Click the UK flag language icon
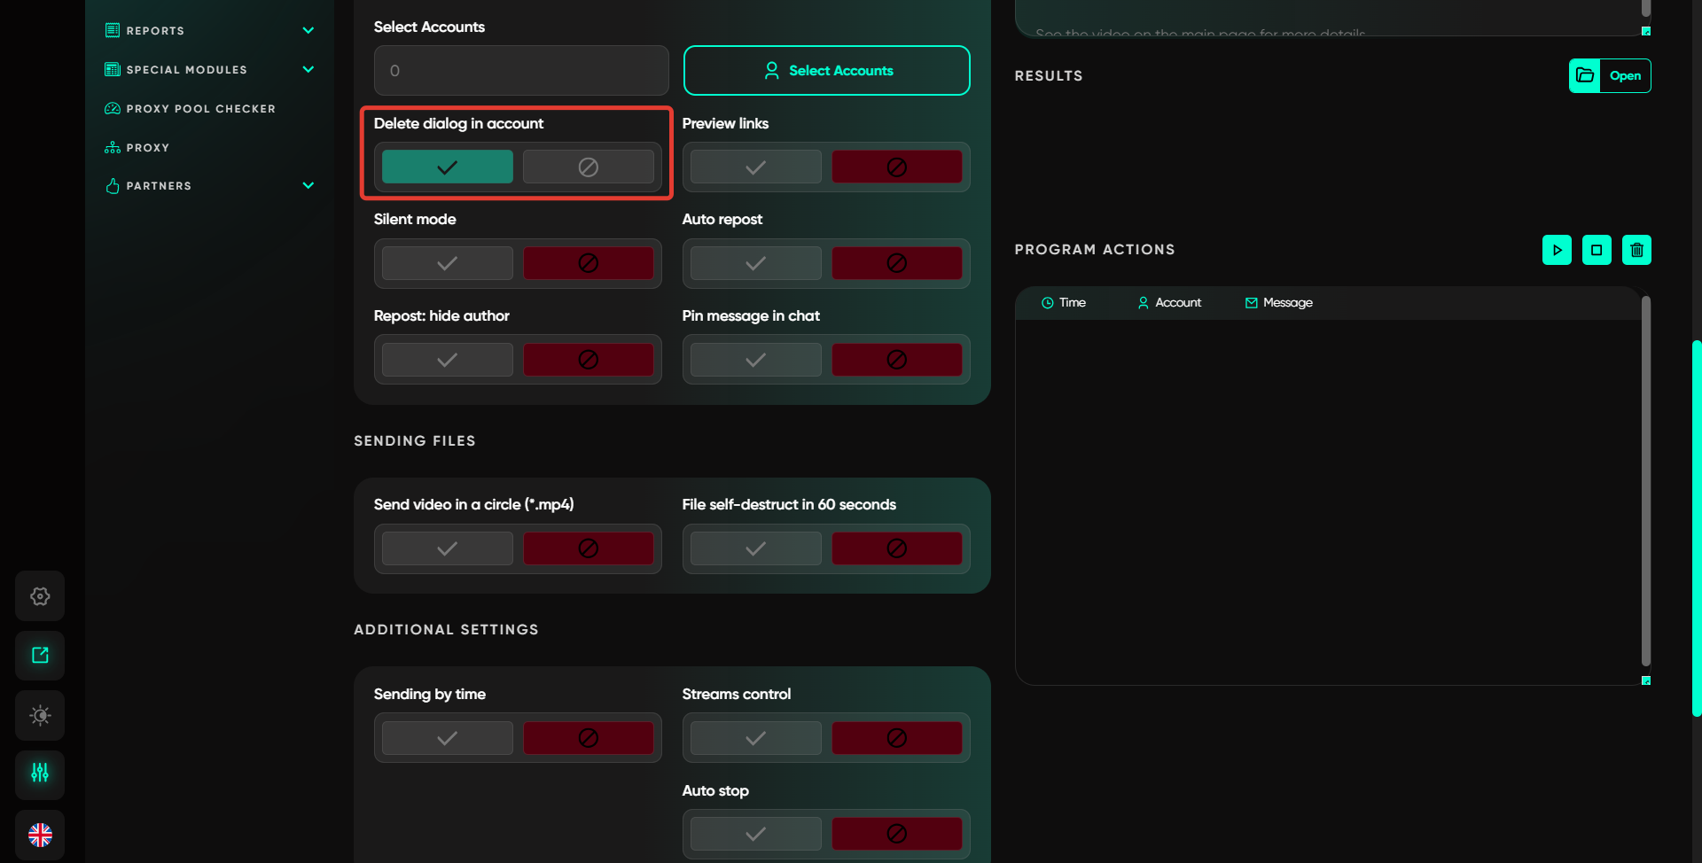 [40, 835]
